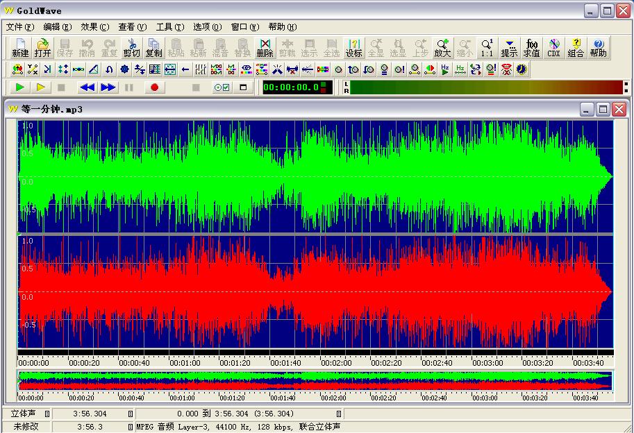Open the 工具(T) menu
This screenshot has width=634, height=433.
(170, 27)
